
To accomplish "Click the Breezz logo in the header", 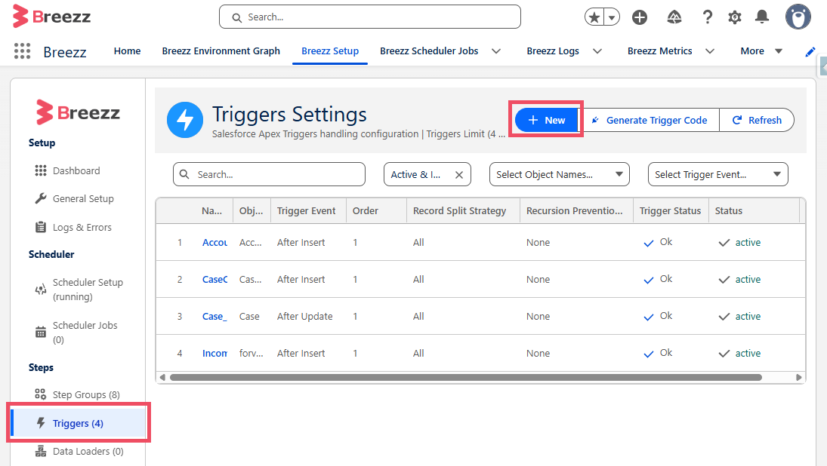I will point(51,17).
